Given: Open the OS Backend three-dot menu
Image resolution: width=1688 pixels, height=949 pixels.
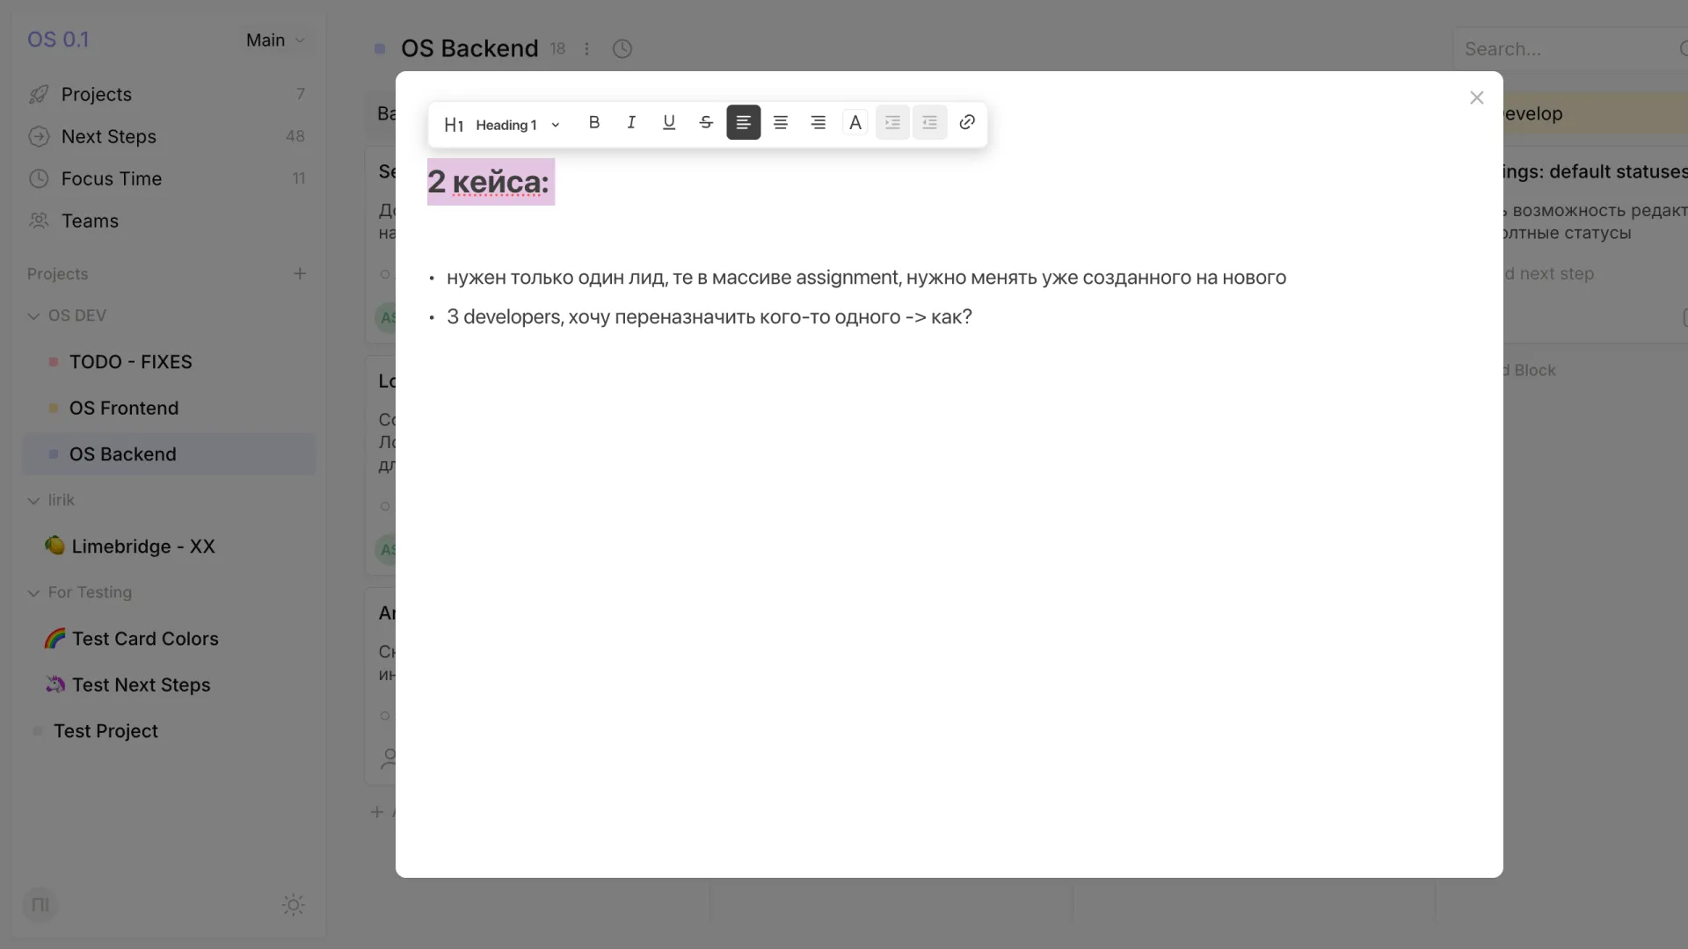Looking at the screenshot, I should pyautogui.click(x=587, y=48).
